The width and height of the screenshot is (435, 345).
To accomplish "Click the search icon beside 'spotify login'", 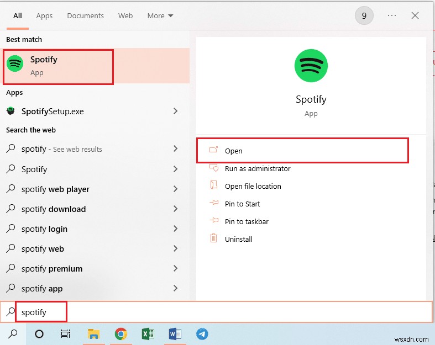I will click(11, 229).
